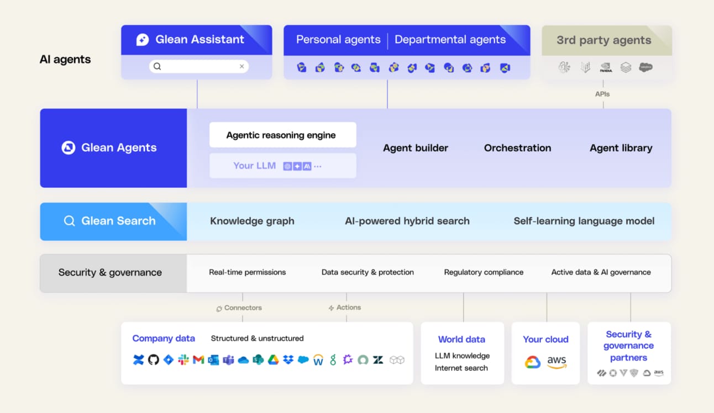
Task: Click the Internet search text
Action: point(461,368)
